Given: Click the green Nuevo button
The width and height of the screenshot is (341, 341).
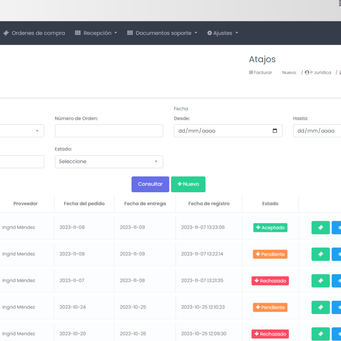Looking at the screenshot, I should click(x=188, y=184).
